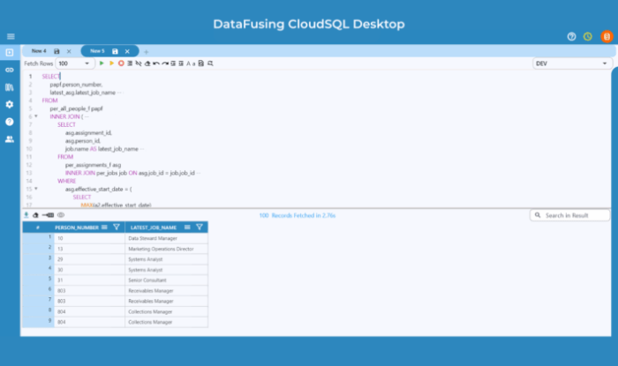Click the crossed-out link toolbar icon
The width and height of the screenshot is (618, 366).
[139, 63]
